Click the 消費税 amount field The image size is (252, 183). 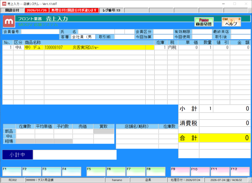click(225, 123)
